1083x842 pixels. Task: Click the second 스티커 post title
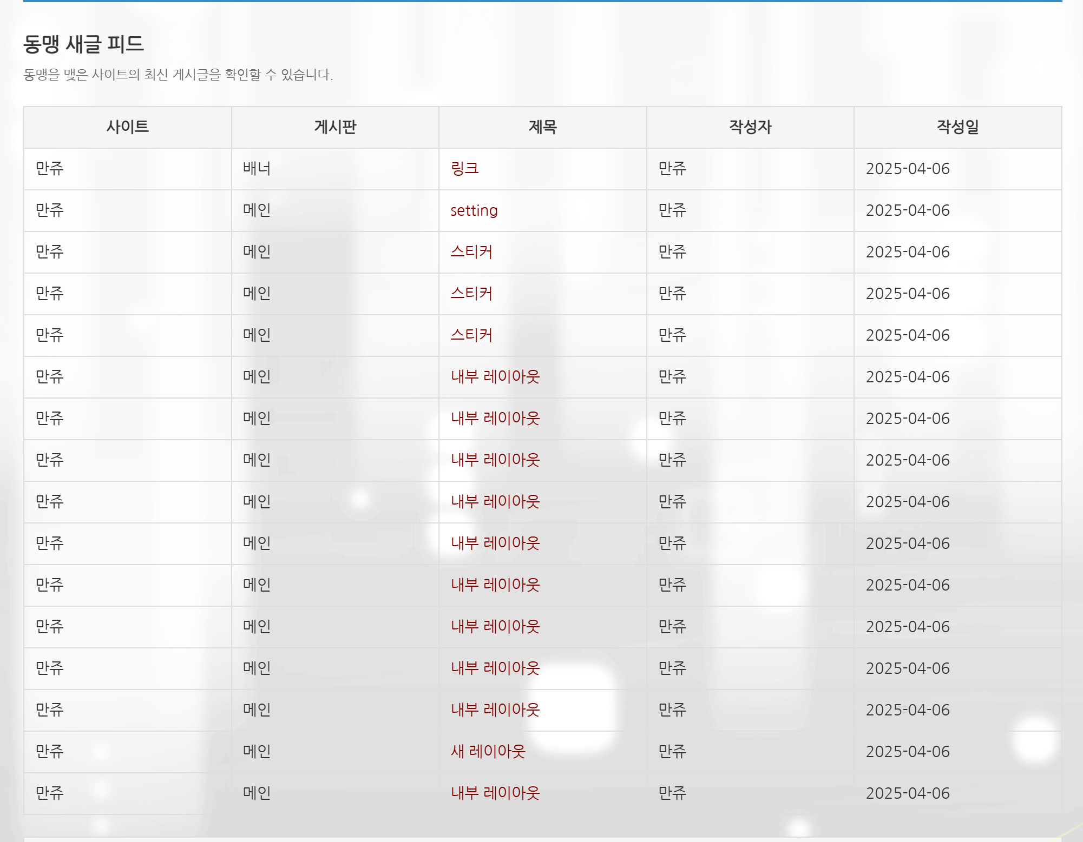[471, 294]
